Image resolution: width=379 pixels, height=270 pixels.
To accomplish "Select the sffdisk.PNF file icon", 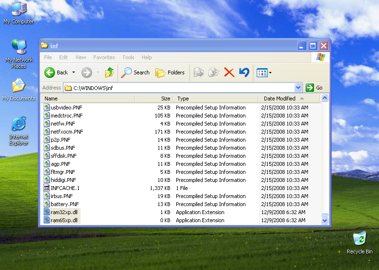I will tap(46, 155).
